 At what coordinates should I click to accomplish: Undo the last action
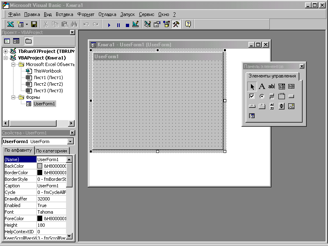pyautogui.click(x=86, y=24)
